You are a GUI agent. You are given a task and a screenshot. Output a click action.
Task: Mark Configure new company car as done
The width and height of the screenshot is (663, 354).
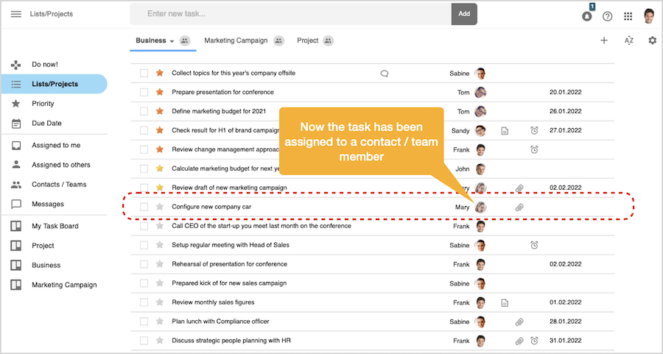(144, 207)
